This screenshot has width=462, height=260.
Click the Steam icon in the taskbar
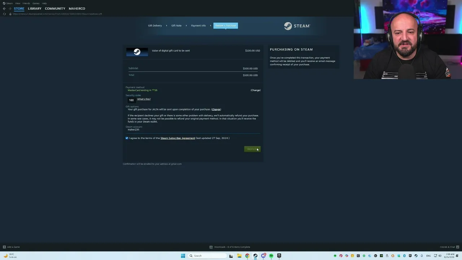[255, 256]
